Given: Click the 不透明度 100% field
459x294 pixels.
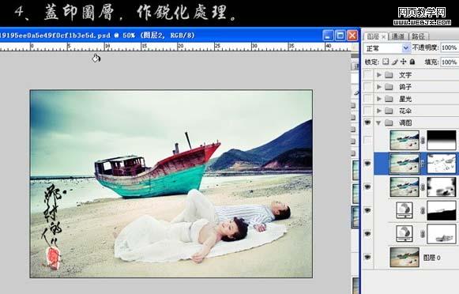Looking at the screenshot, I should coord(450,47).
